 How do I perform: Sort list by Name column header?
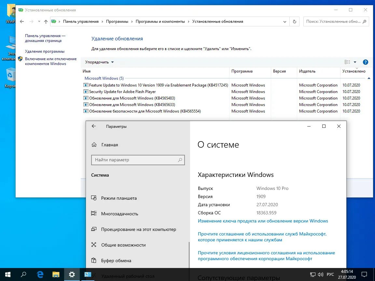coord(155,71)
